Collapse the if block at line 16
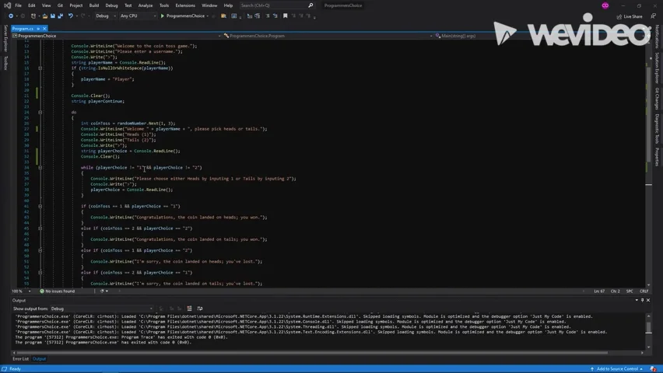This screenshot has width=663, height=373. coord(40,68)
